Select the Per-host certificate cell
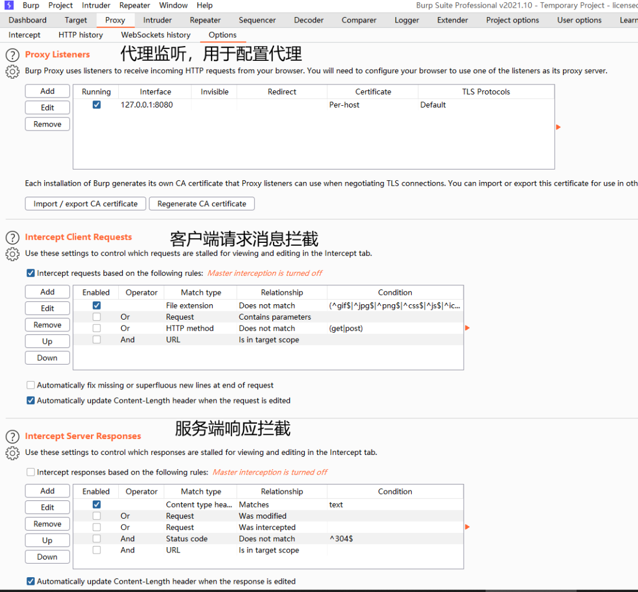Viewport: 638px width, 592px height. [x=372, y=105]
